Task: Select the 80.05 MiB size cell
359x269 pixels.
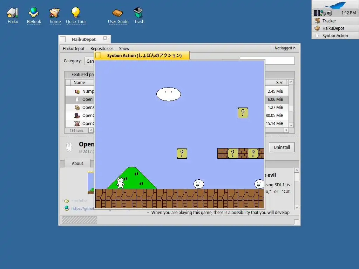Action: pyautogui.click(x=276, y=116)
